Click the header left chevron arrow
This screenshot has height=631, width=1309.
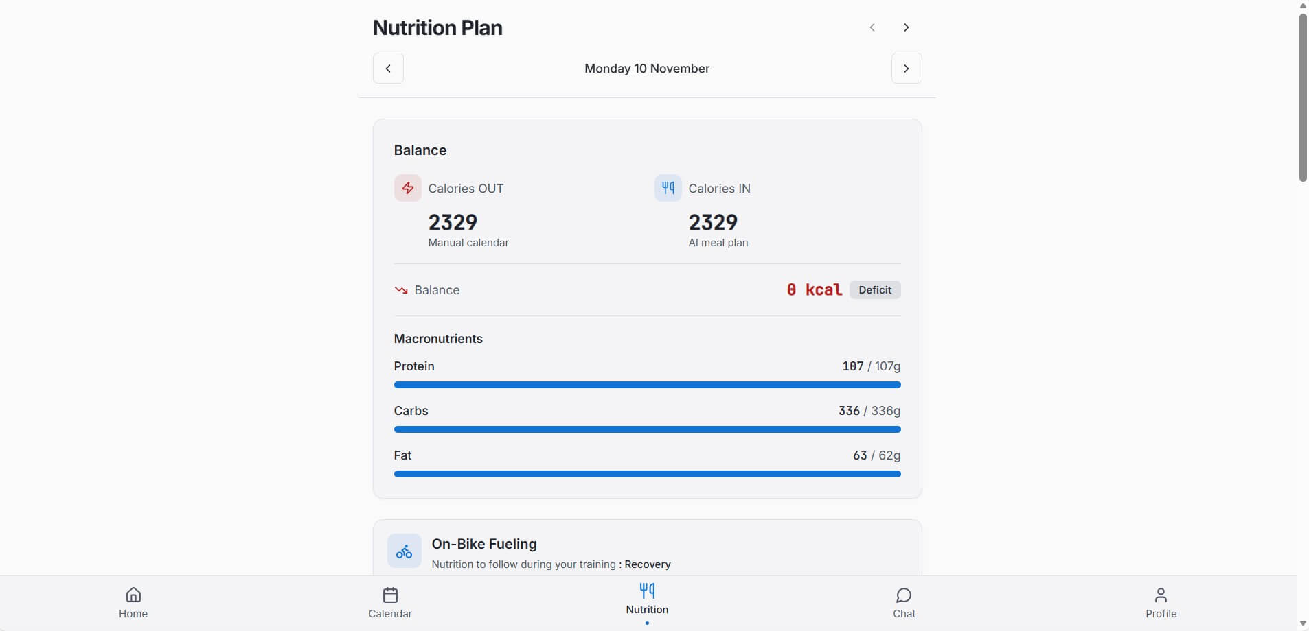click(872, 27)
